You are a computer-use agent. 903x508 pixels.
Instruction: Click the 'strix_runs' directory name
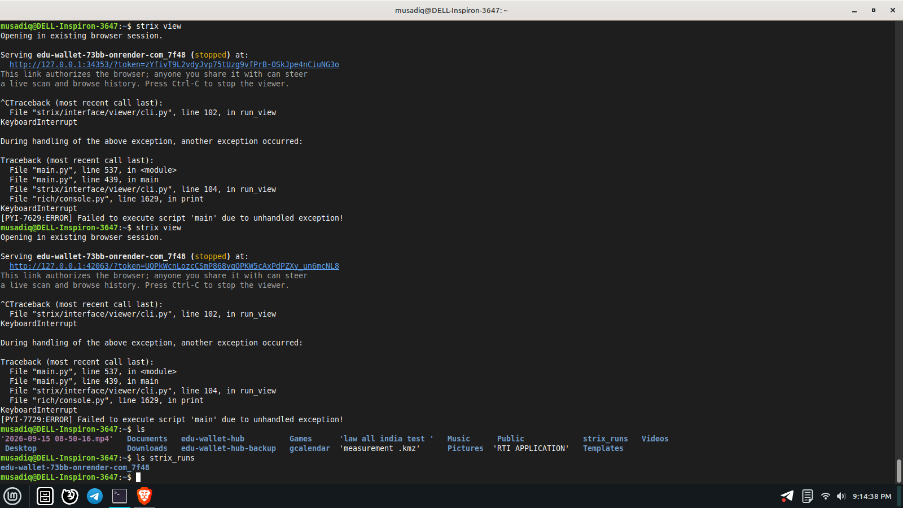(x=606, y=439)
